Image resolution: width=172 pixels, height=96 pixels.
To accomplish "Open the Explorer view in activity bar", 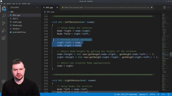I will pyautogui.click(x=3, y=9).
